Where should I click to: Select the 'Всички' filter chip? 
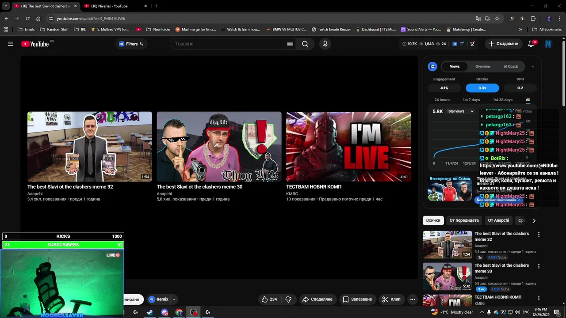(x=433, y=220)
